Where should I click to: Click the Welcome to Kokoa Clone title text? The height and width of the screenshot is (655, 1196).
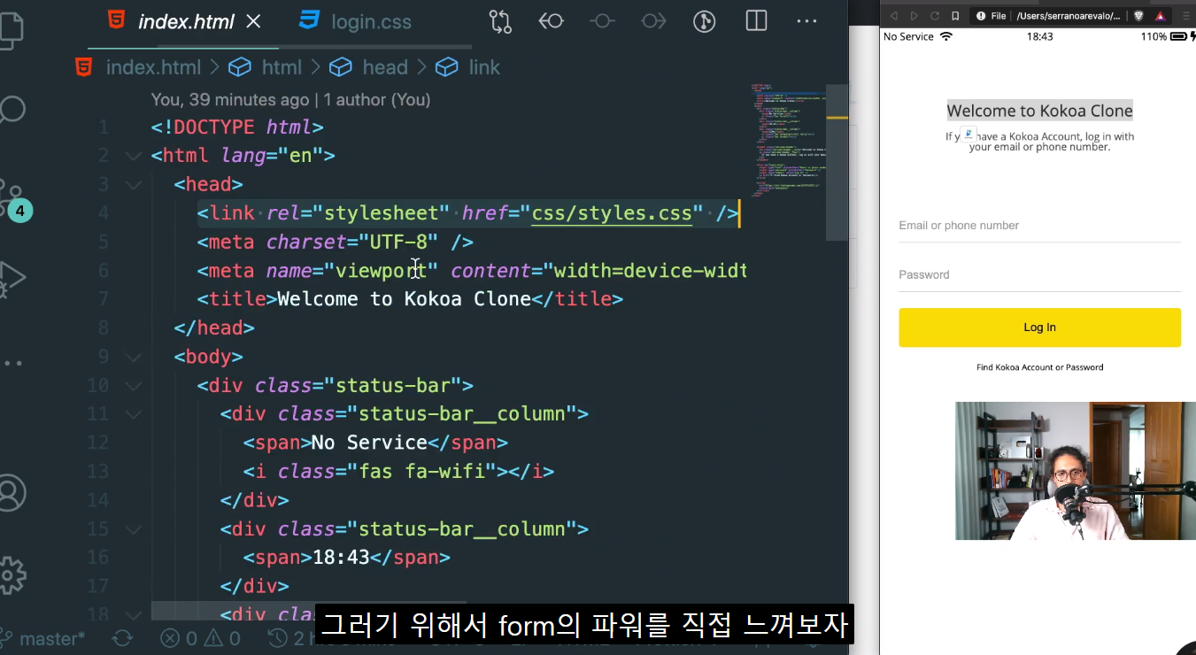(404, 299)
